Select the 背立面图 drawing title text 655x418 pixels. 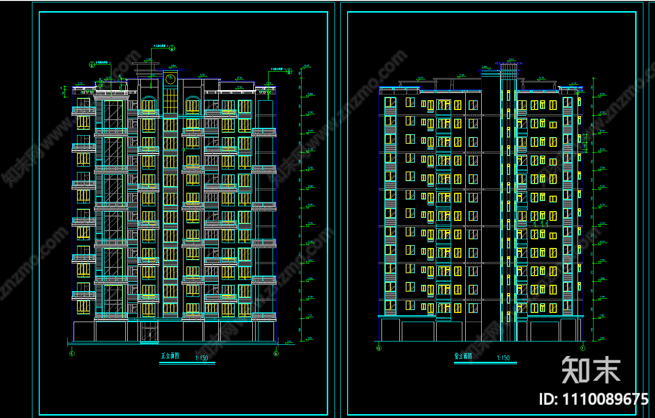coord(463,356)
